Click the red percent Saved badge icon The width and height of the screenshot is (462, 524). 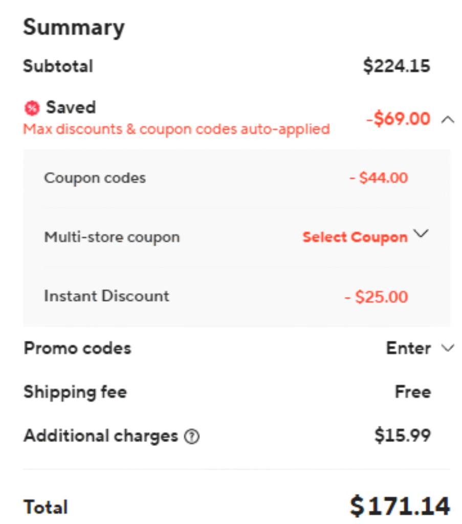32,108
